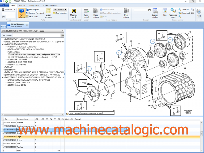Open the Search window
This screenshot has height=153, width=204.
coord(155,13)
